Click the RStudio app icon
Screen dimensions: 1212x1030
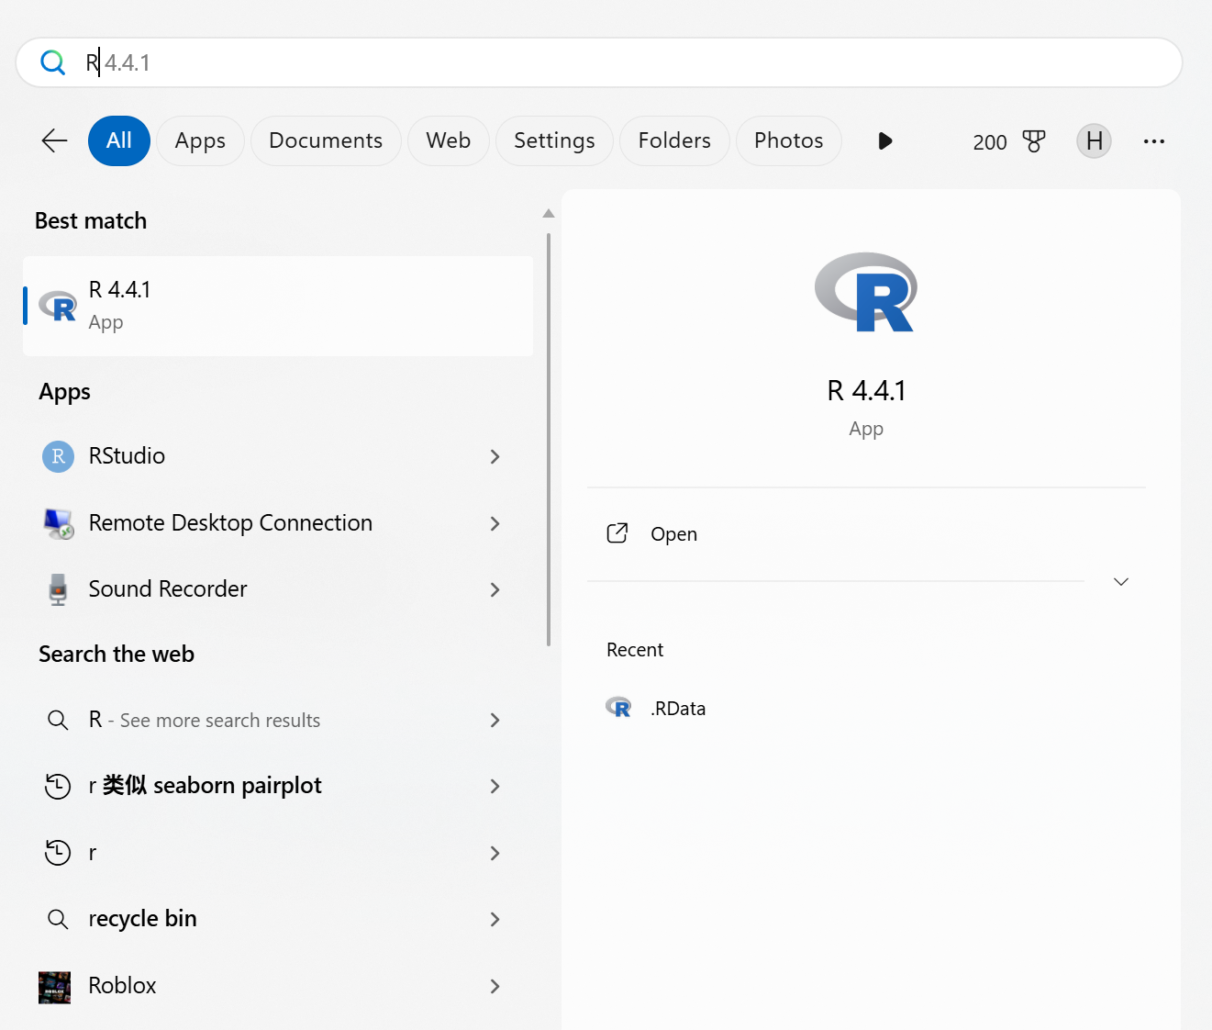pyautogui.click(x=58, y=456)
